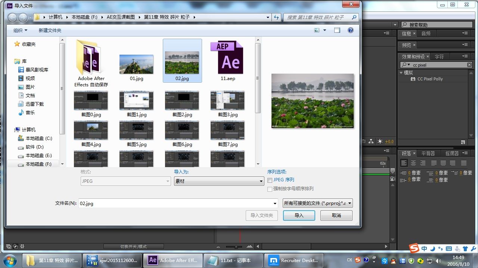Viewport: 478px width, 268px height.
Task: Open the 图片 library
Action: pos(27,87)
